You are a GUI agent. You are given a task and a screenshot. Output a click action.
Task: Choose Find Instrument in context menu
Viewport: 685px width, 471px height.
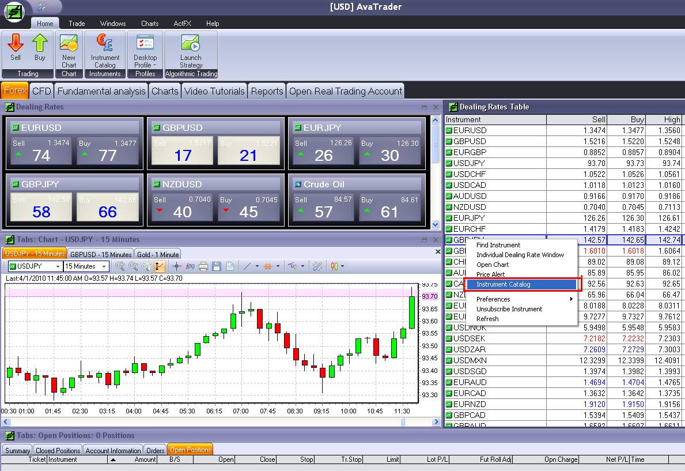498,245
